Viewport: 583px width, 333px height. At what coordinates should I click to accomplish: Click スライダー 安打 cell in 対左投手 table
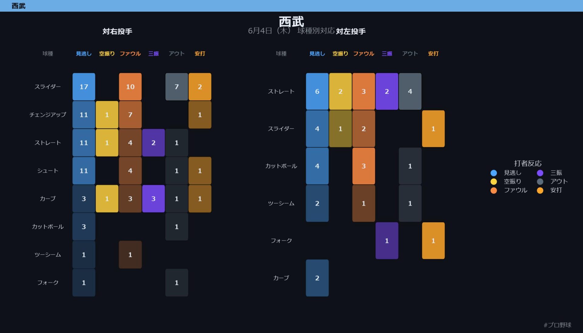[x=433, y=129]
